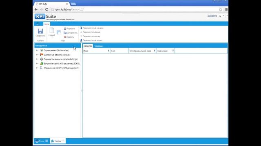Click the browser back arrow
This screenshot has width=261, height=146.
click(36, 9)
